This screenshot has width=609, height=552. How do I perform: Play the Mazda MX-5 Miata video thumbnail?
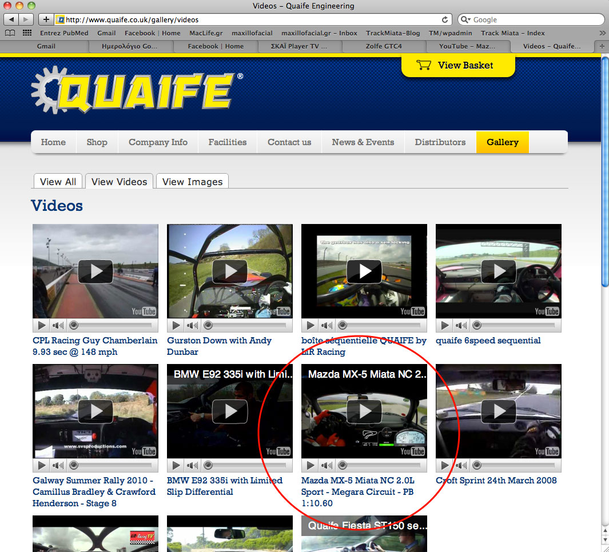[364, 411]
